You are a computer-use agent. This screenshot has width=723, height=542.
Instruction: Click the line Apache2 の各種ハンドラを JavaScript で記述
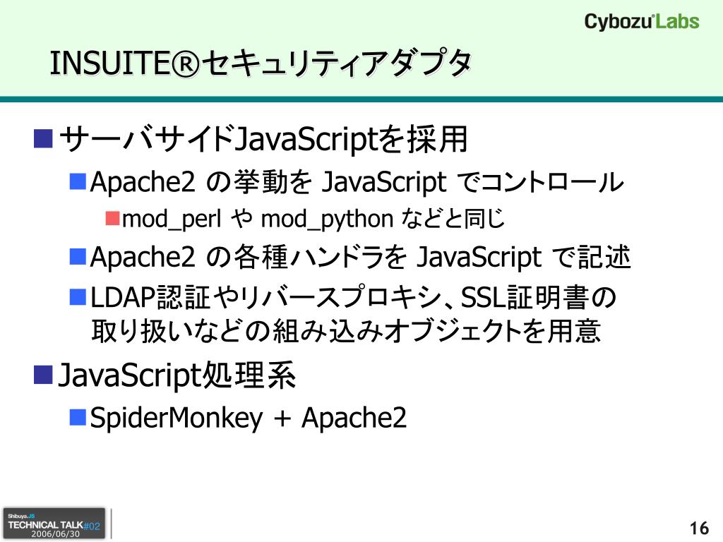pos(360,257)
